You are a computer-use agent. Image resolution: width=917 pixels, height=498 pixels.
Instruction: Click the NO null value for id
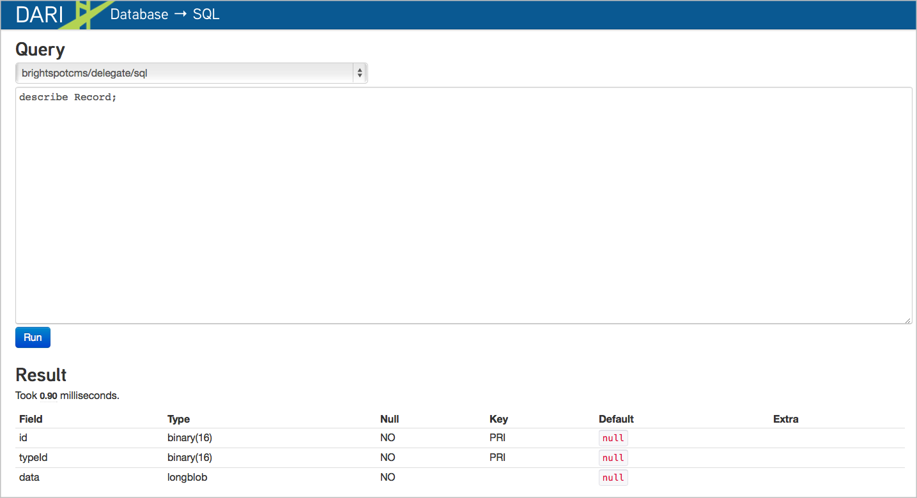click(387, 438)
